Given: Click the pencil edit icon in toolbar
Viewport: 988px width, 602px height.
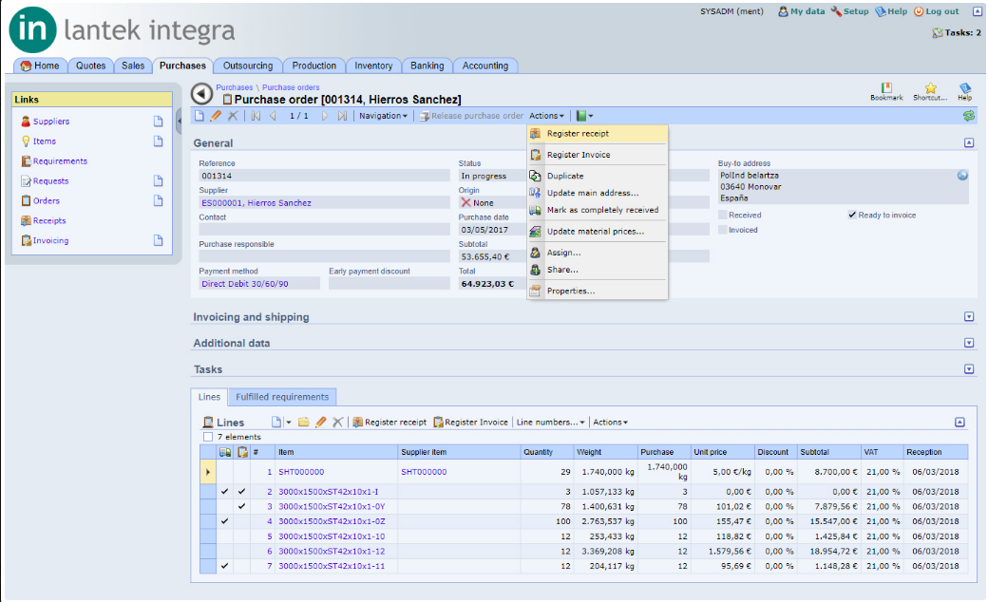Looking at the screenshot, I should tap(216, 116).
